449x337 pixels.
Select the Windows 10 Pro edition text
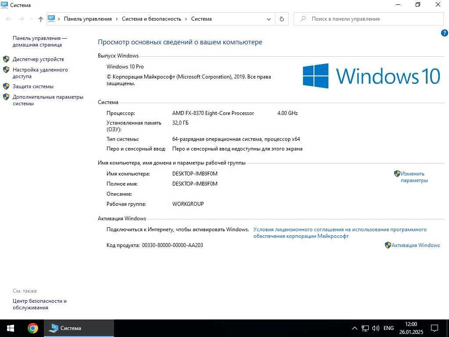[x=125, y=67]
